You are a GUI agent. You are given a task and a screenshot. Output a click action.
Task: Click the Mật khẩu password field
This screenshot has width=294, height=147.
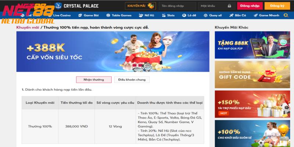[x=216, y=6]
